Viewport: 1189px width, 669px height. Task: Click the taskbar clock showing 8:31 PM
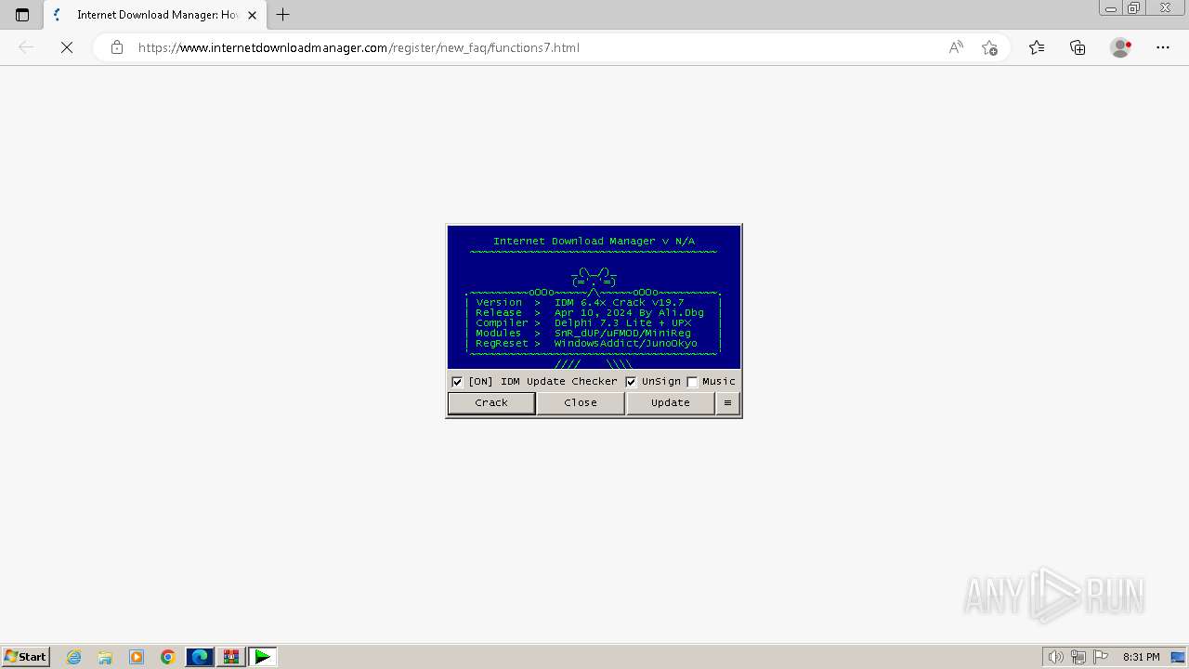point(1141,657)
